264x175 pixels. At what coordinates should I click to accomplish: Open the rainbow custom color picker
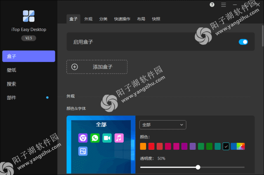[241, 146]
